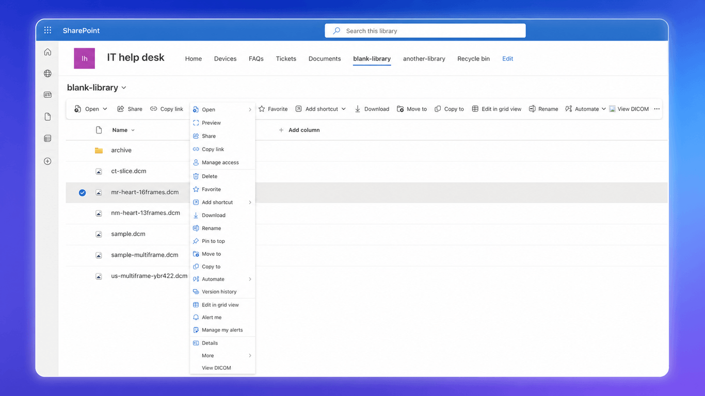The height and width of the screenshot is (396, 705).
Task: Open the command bar overflow ellipsis
Action: pos(656,109)
